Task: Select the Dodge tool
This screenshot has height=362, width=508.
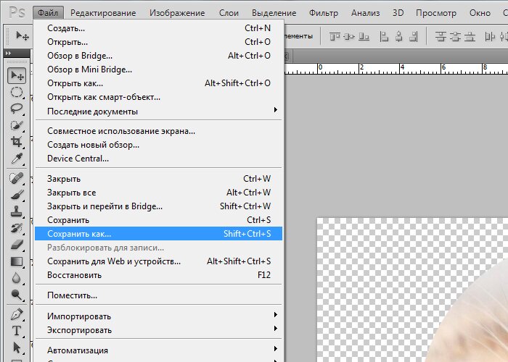Action: pos(17,295)
